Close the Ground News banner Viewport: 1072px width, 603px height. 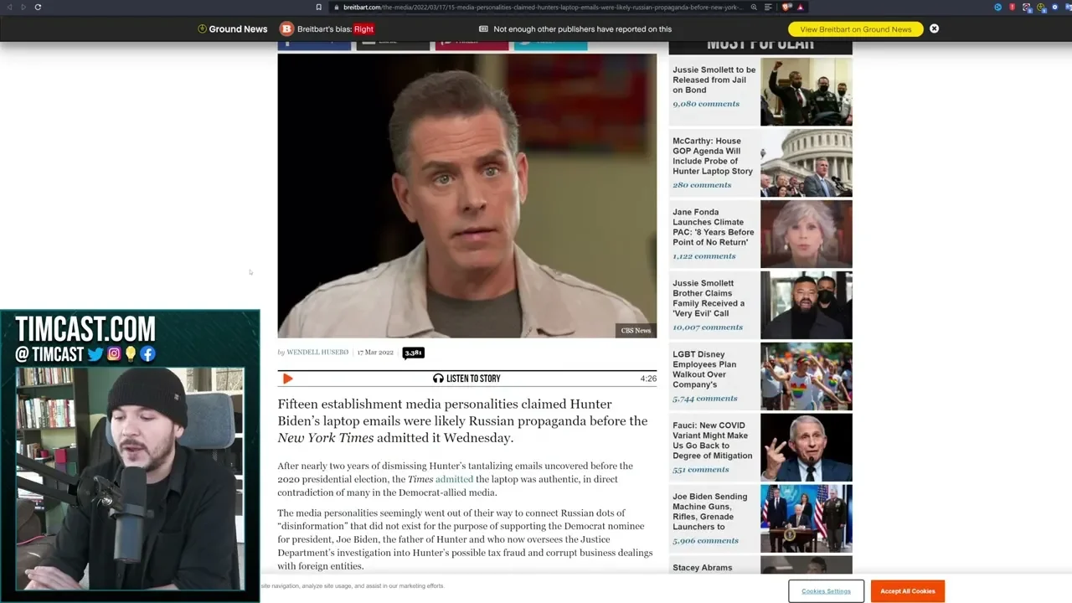coord(934,28)
